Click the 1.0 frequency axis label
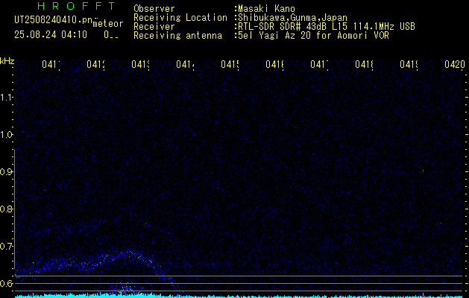Image resolution: width=469 pixels, height=298 pixels. [x=6, y=135]
